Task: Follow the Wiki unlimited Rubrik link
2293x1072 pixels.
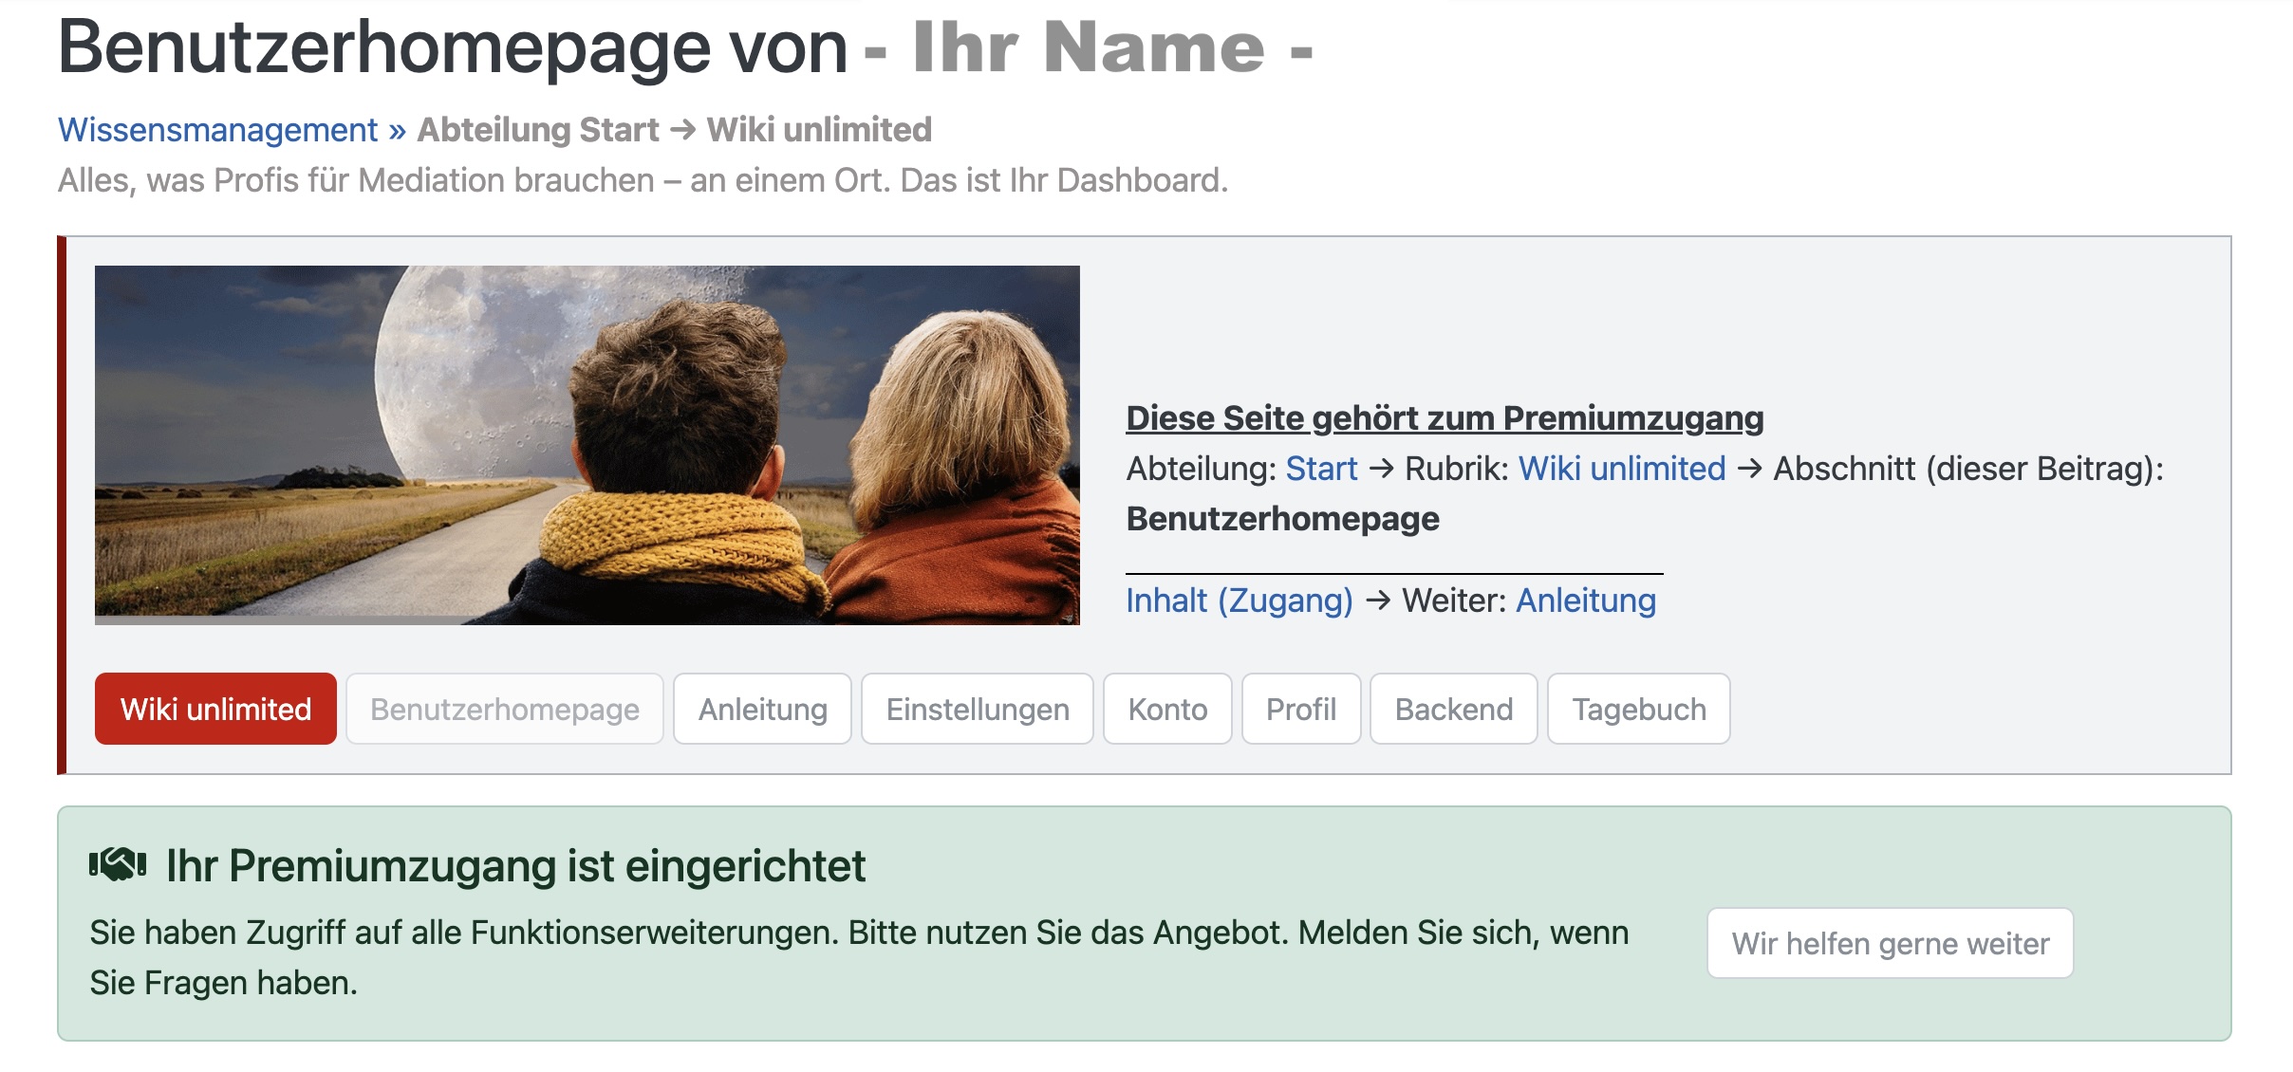Action: 1621,469
